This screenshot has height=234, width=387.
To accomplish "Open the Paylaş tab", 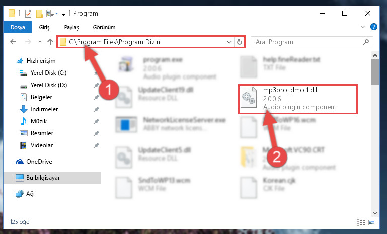I will [x=71, y=27].
